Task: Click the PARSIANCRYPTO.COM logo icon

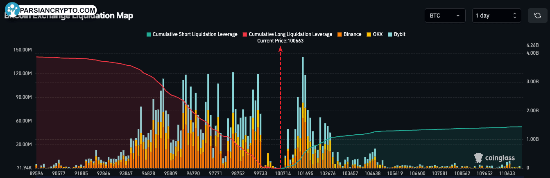Action: (x=12, y=9)
